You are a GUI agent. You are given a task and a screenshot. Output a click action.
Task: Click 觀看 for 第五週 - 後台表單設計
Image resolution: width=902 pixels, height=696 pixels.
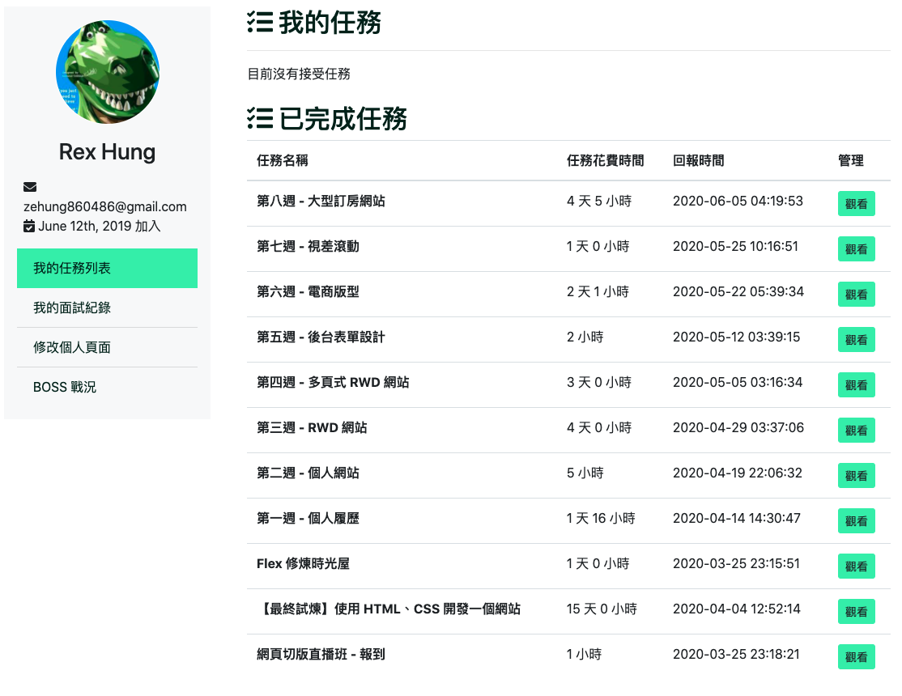[856, 339]
